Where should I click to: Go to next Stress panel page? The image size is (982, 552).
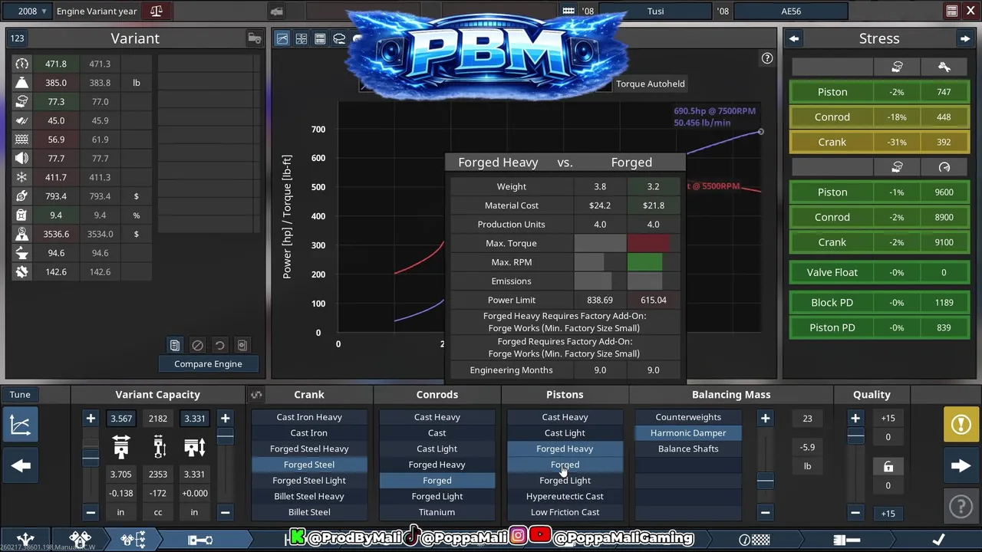click(x=964, y=38)
